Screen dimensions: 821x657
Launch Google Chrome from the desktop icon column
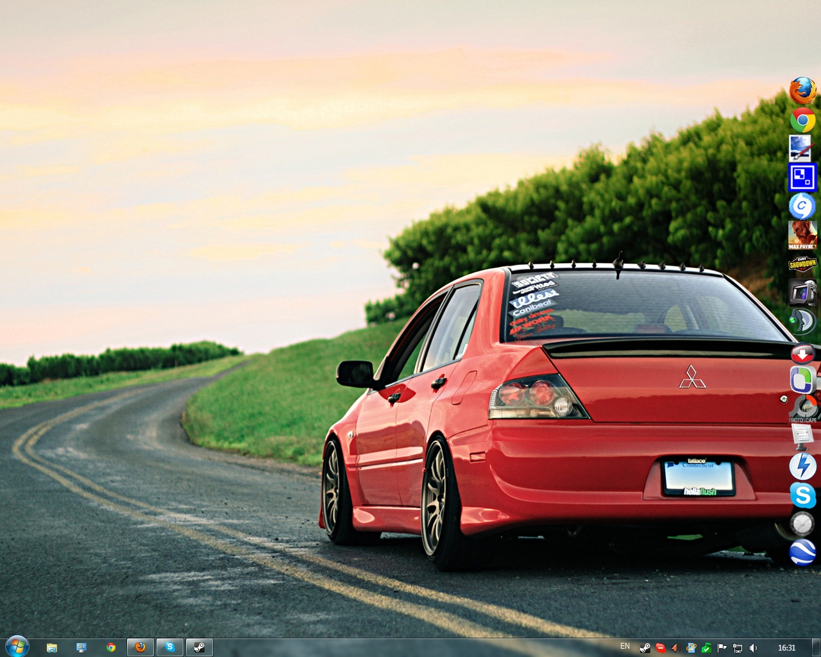click(802, 120)
